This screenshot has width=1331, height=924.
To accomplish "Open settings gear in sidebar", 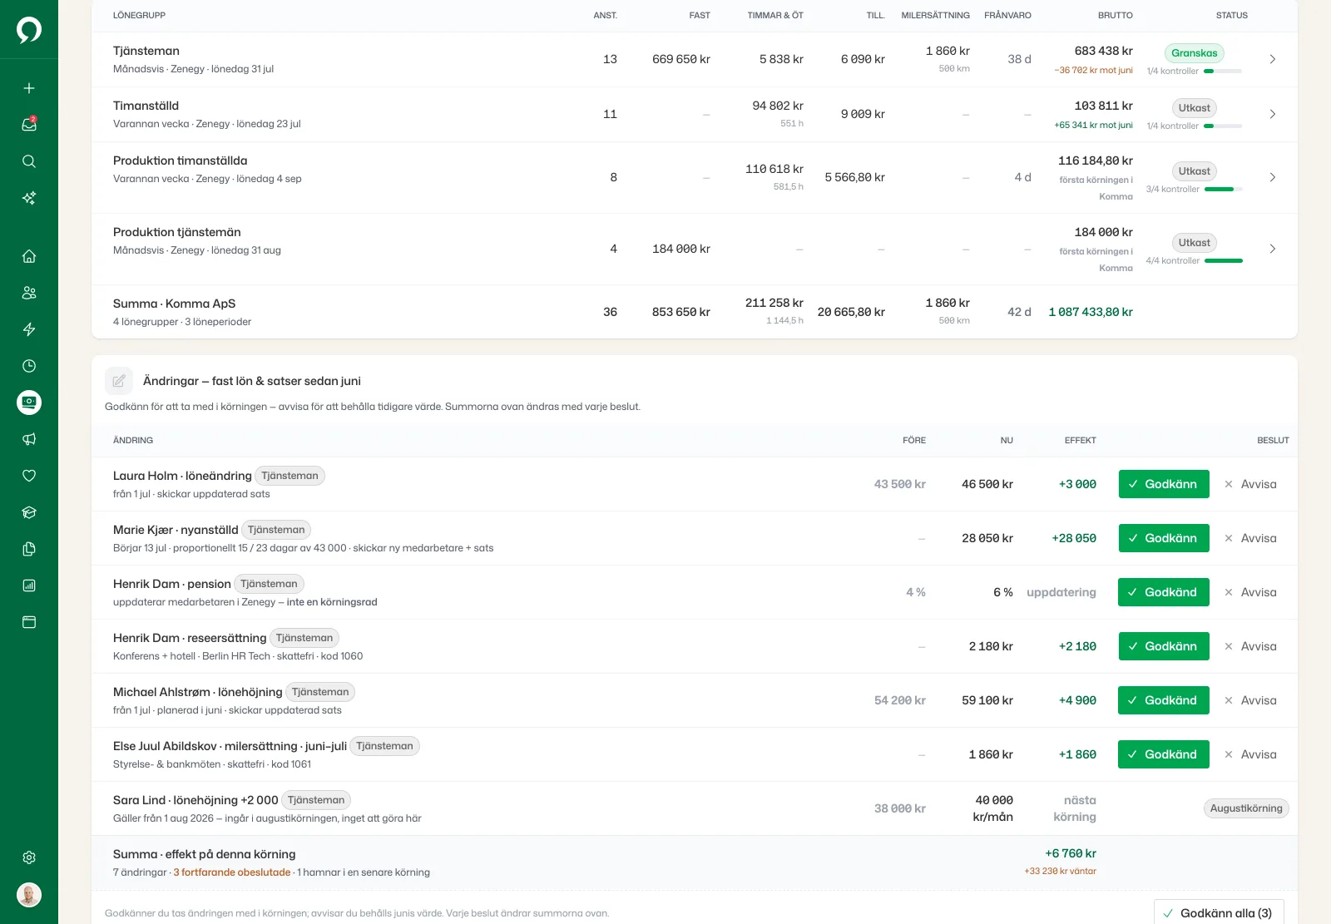I will [x=29, y=857].
